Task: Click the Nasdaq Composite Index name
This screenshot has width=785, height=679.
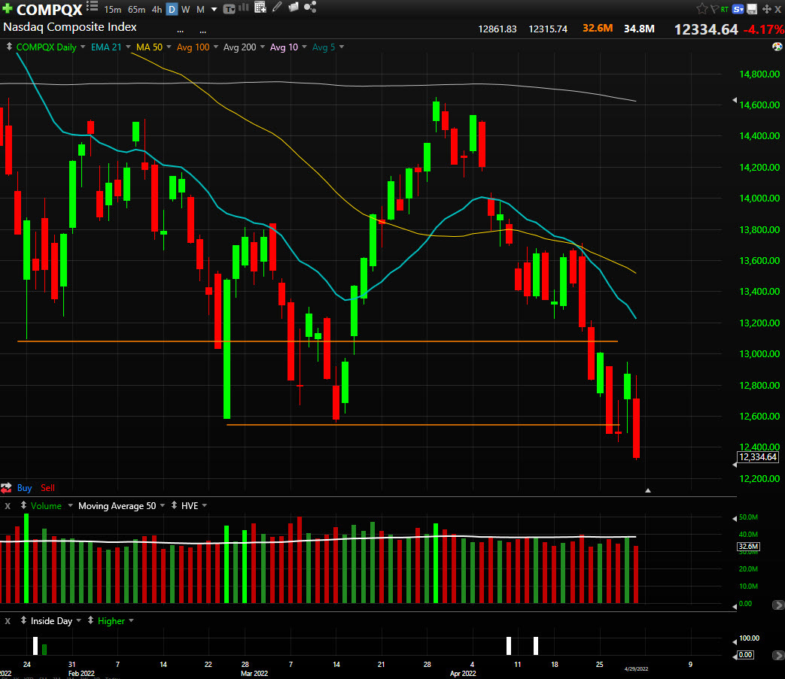Action: [x=69, y=27]
